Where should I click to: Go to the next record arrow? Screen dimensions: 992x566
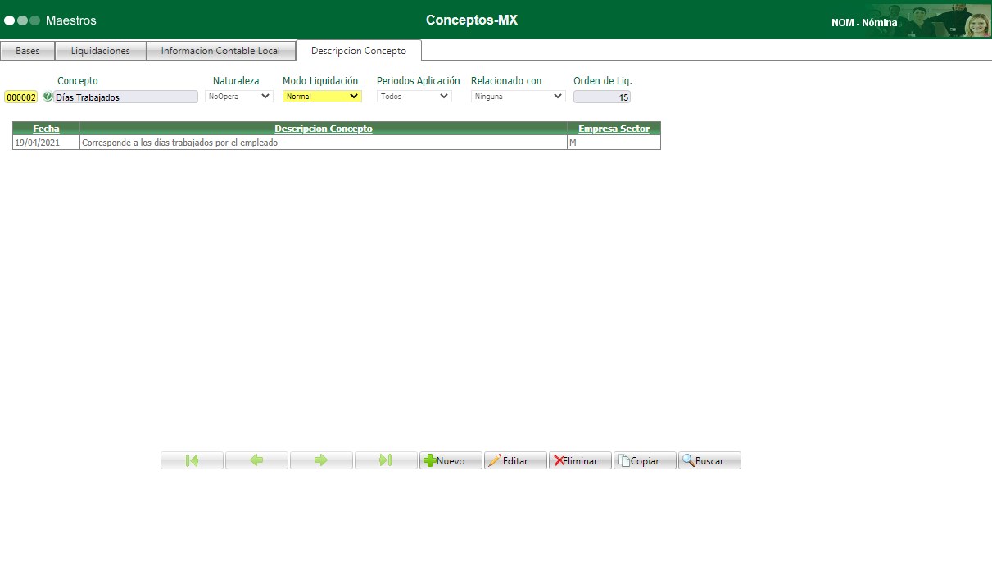321,460
